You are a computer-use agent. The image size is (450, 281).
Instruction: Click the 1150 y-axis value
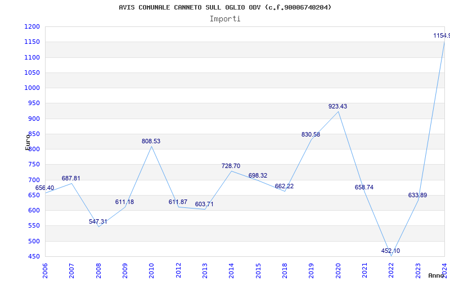click(32, 42)
